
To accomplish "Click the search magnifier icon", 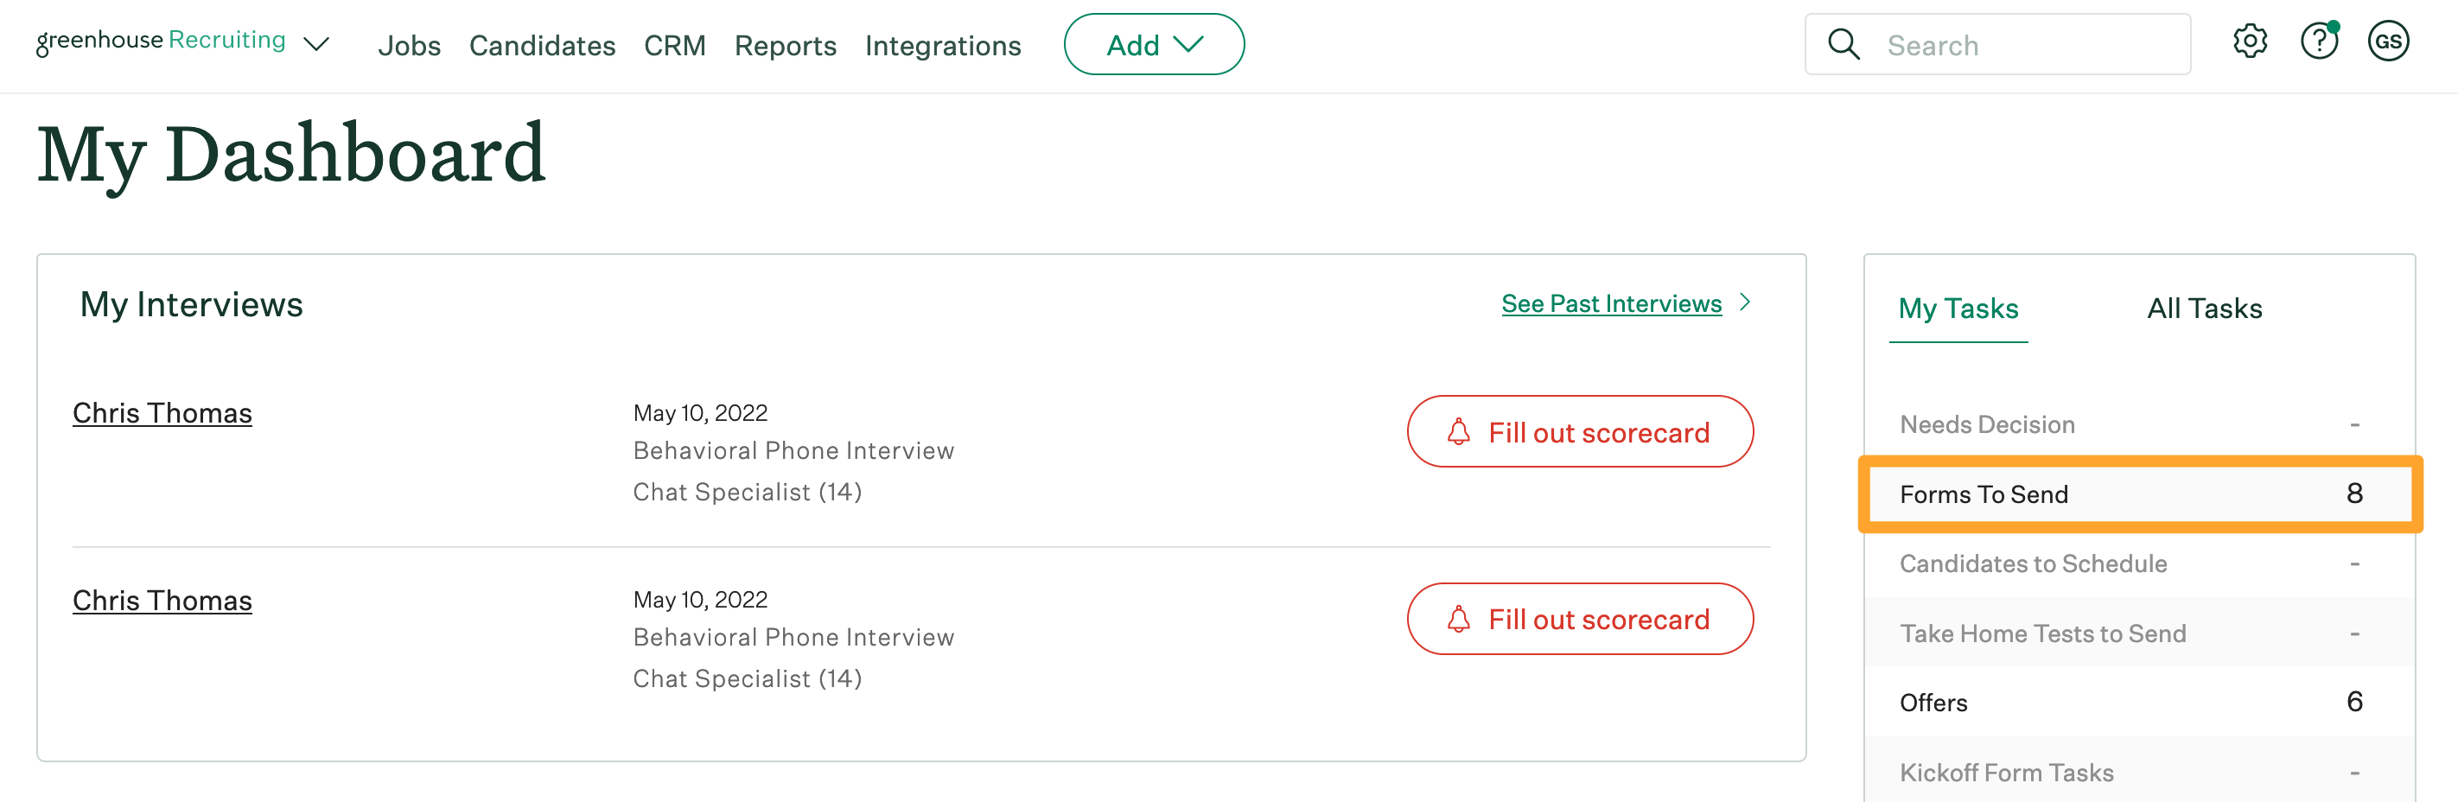I will point(1843,45).
